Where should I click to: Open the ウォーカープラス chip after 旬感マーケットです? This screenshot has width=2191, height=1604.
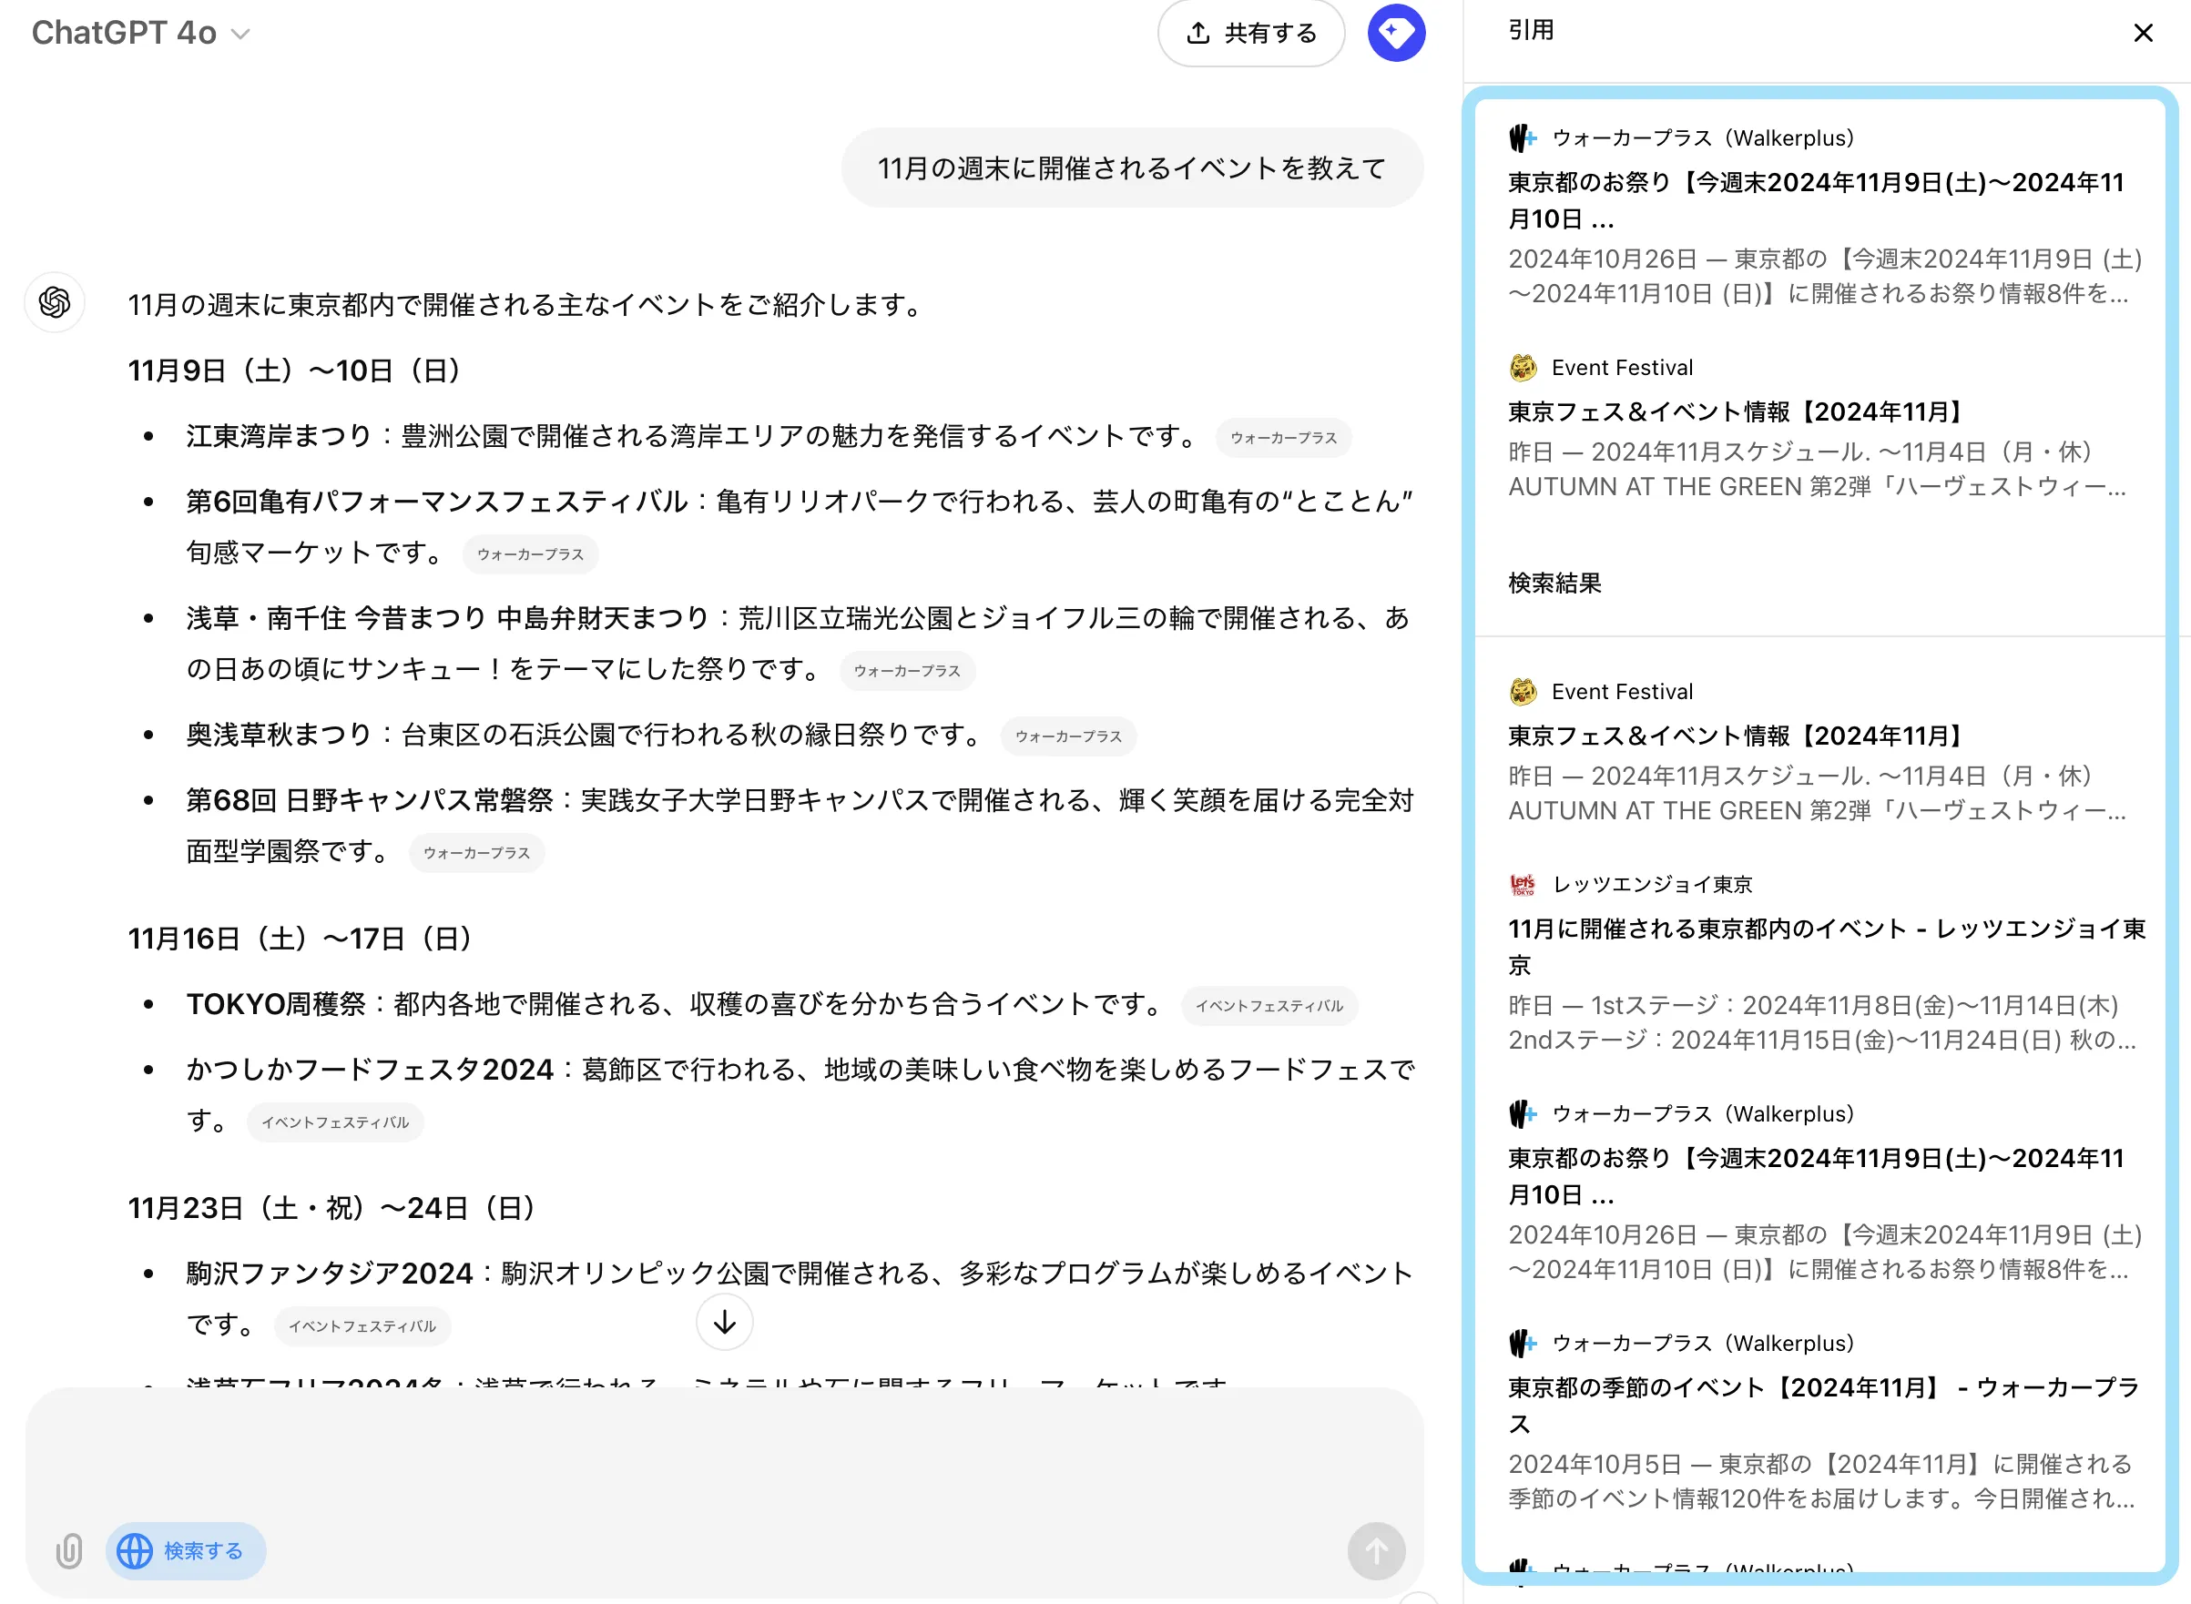530,554
